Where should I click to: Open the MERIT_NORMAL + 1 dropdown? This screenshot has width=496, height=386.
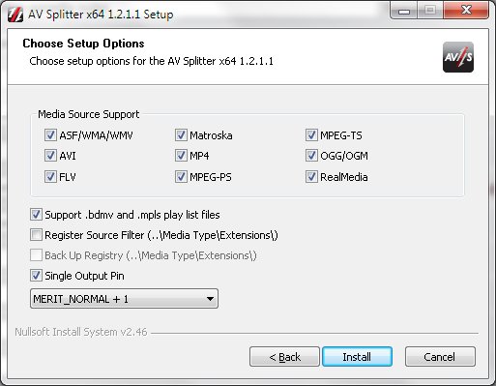tap(124, 299)
